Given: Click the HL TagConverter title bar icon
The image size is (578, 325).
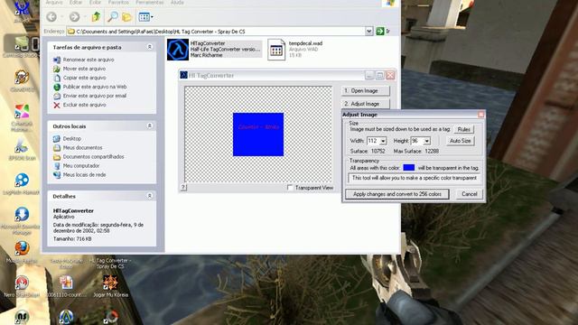Looking at the screenshot, I should click(183, 75).
